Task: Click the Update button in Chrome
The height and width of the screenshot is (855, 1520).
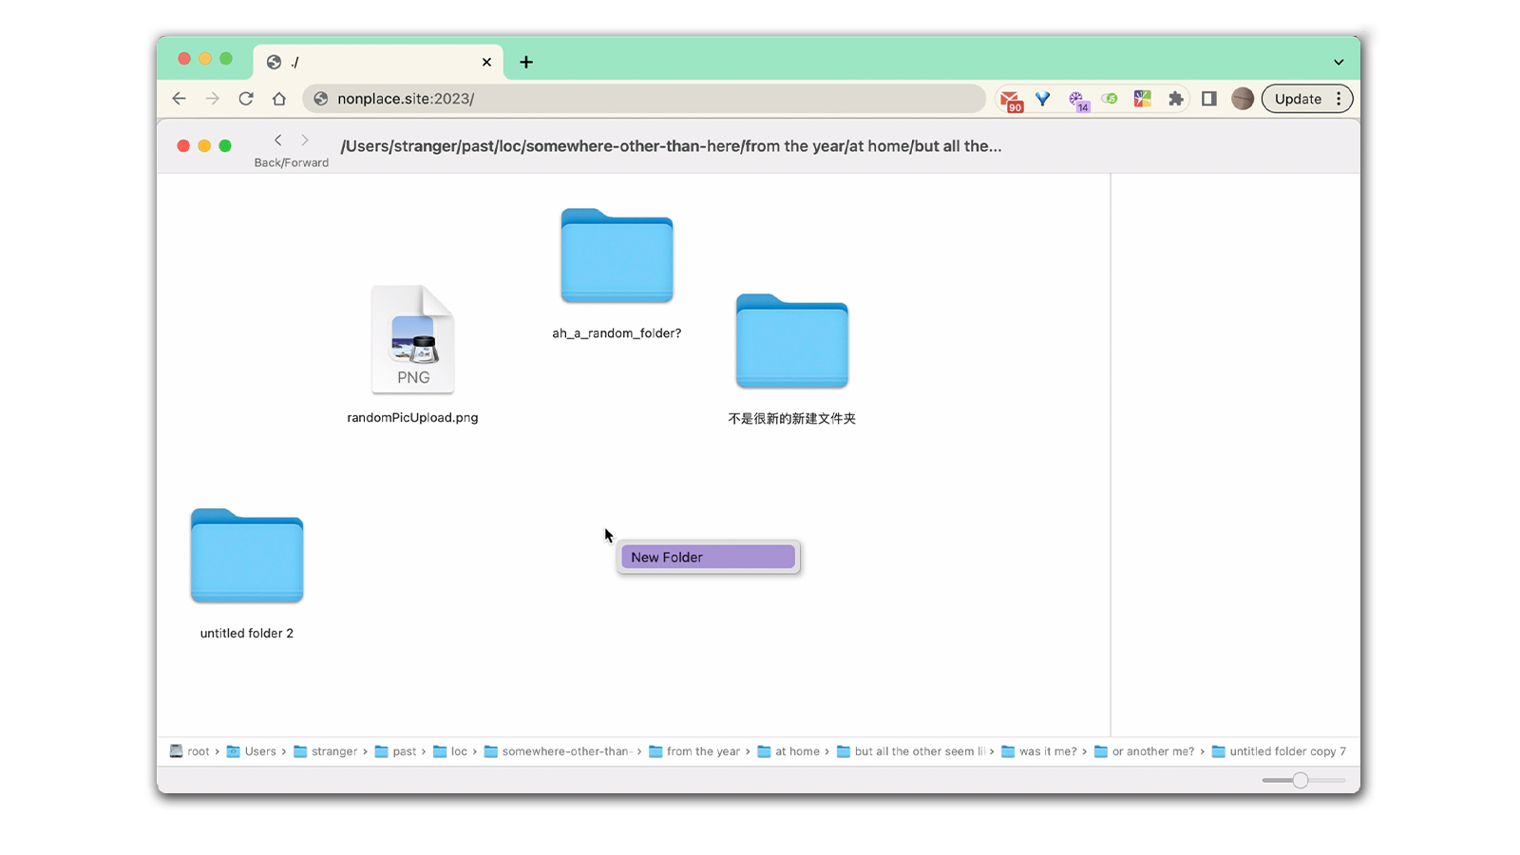Action: (1297, 99)
